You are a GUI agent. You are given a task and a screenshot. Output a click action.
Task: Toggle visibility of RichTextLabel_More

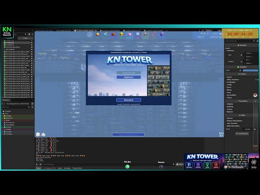click(x=32, y=47)
